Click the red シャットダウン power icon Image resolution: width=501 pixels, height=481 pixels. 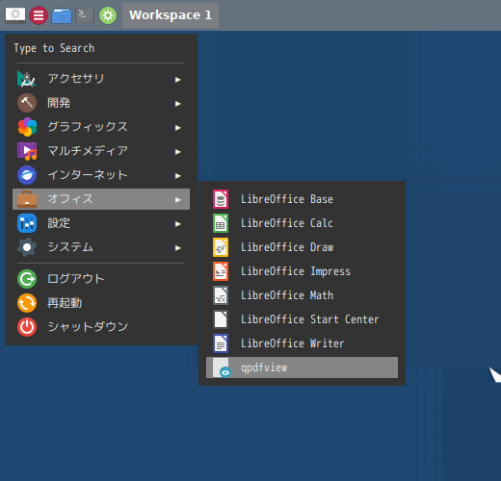point(27,327)
